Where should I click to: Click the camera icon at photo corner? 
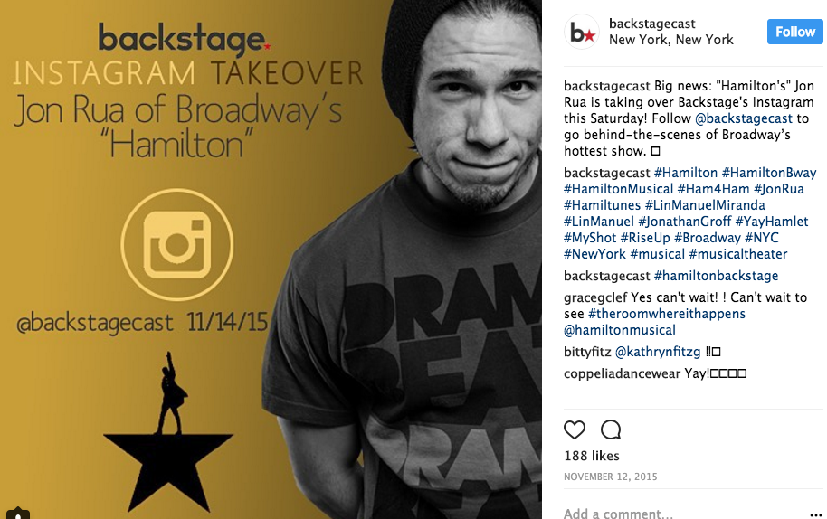click(17, 514)
